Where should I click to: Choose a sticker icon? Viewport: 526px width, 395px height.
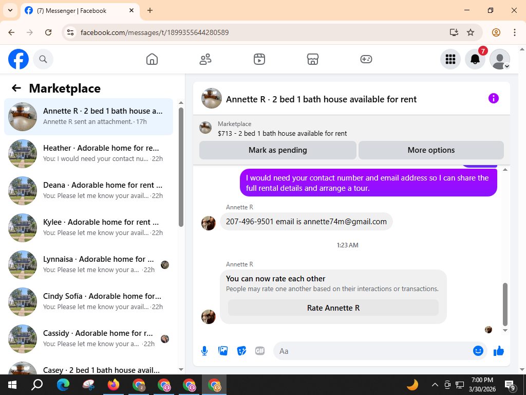pyautogui.click(x=241, y=351)
